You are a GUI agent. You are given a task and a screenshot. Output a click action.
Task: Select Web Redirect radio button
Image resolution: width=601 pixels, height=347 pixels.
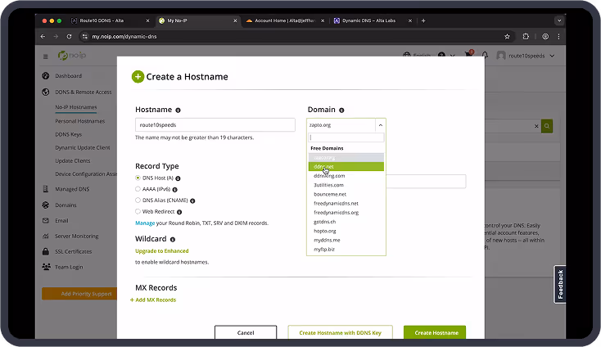(138, 211)
